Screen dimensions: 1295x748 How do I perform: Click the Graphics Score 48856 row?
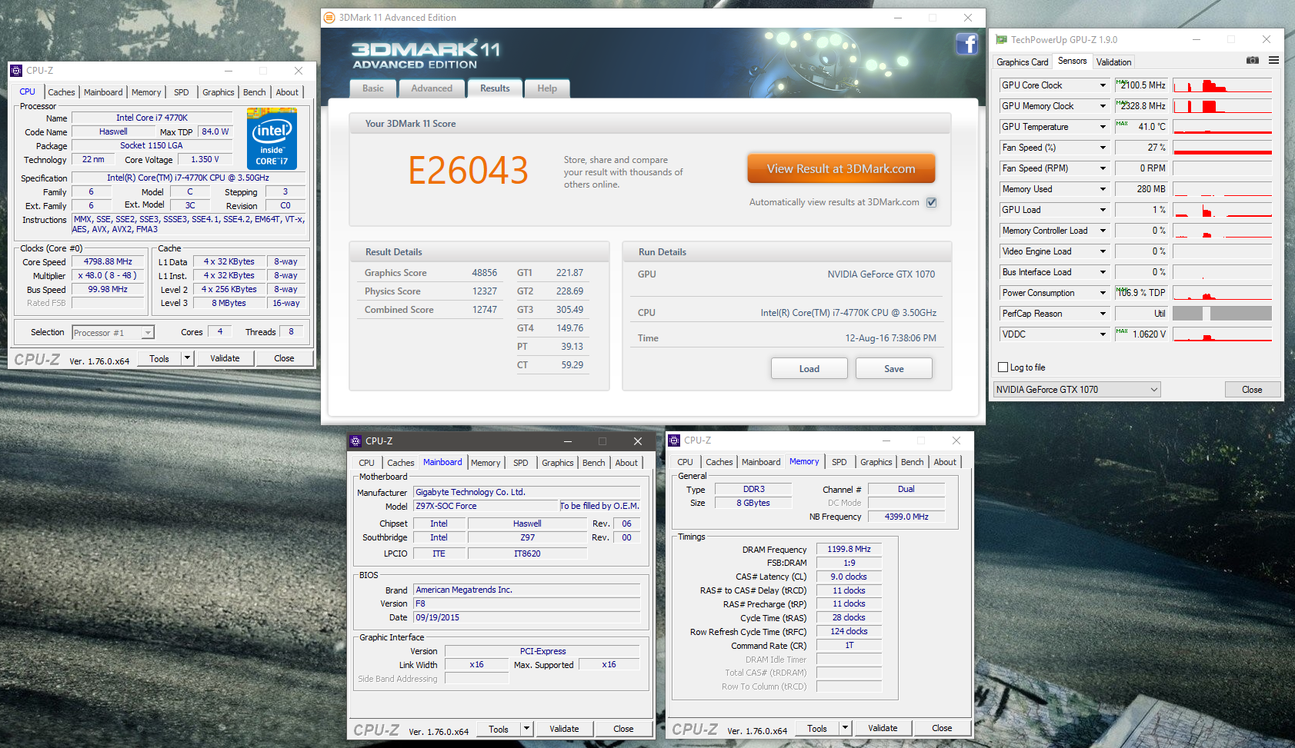tap(431, 273)
